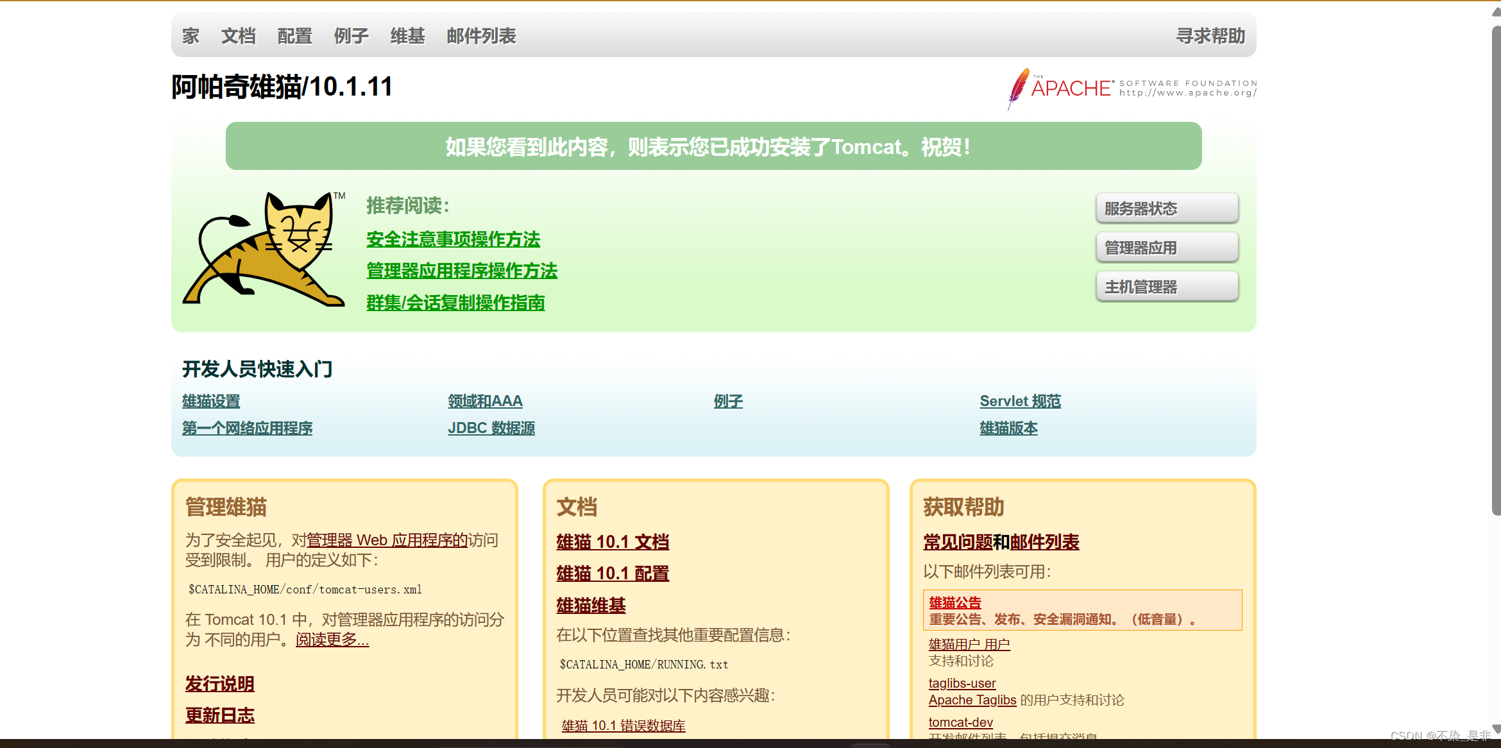Open 主机管理器 (Host Manager)
The width and height of the screenshot is (1501, 748).
[1166, 286]
